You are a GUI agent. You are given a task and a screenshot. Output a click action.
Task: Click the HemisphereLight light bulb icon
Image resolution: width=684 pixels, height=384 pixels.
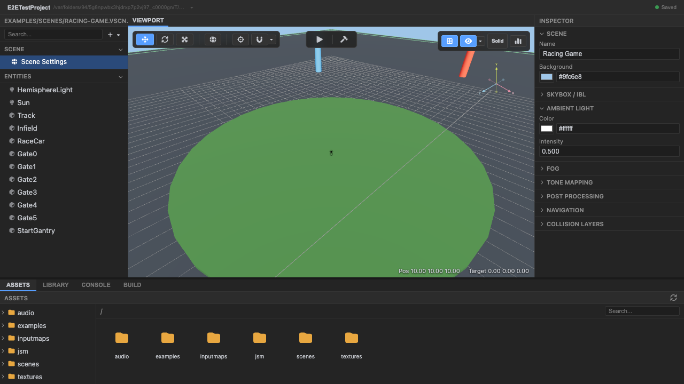tap(12, 90)
